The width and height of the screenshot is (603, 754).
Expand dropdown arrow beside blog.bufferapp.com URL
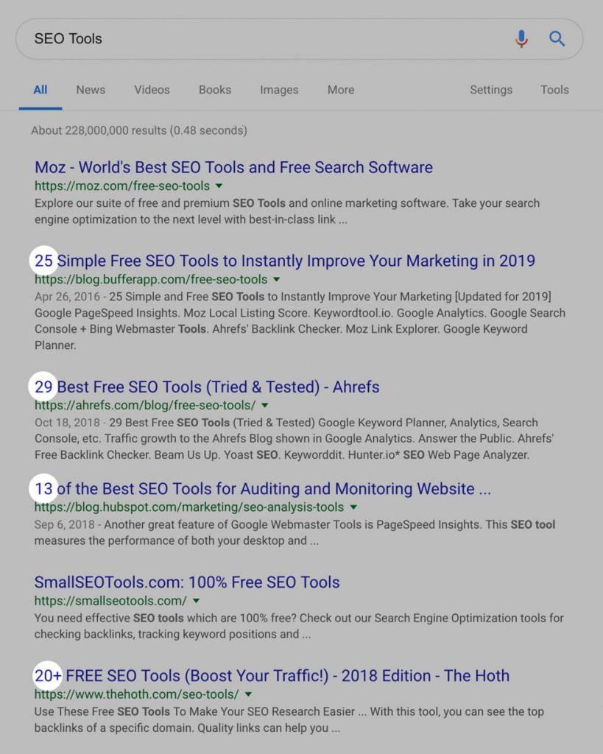pos(277,280)
